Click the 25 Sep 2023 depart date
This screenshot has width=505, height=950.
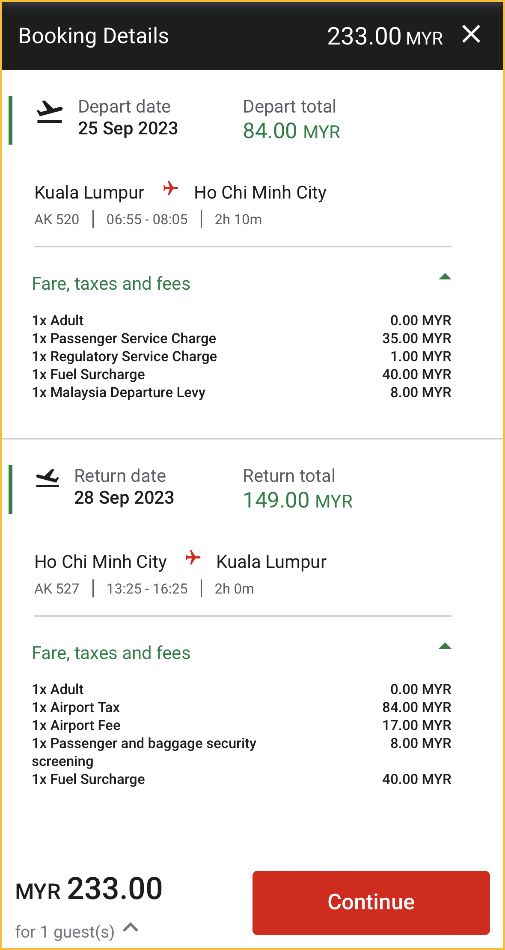coord(128,128)
